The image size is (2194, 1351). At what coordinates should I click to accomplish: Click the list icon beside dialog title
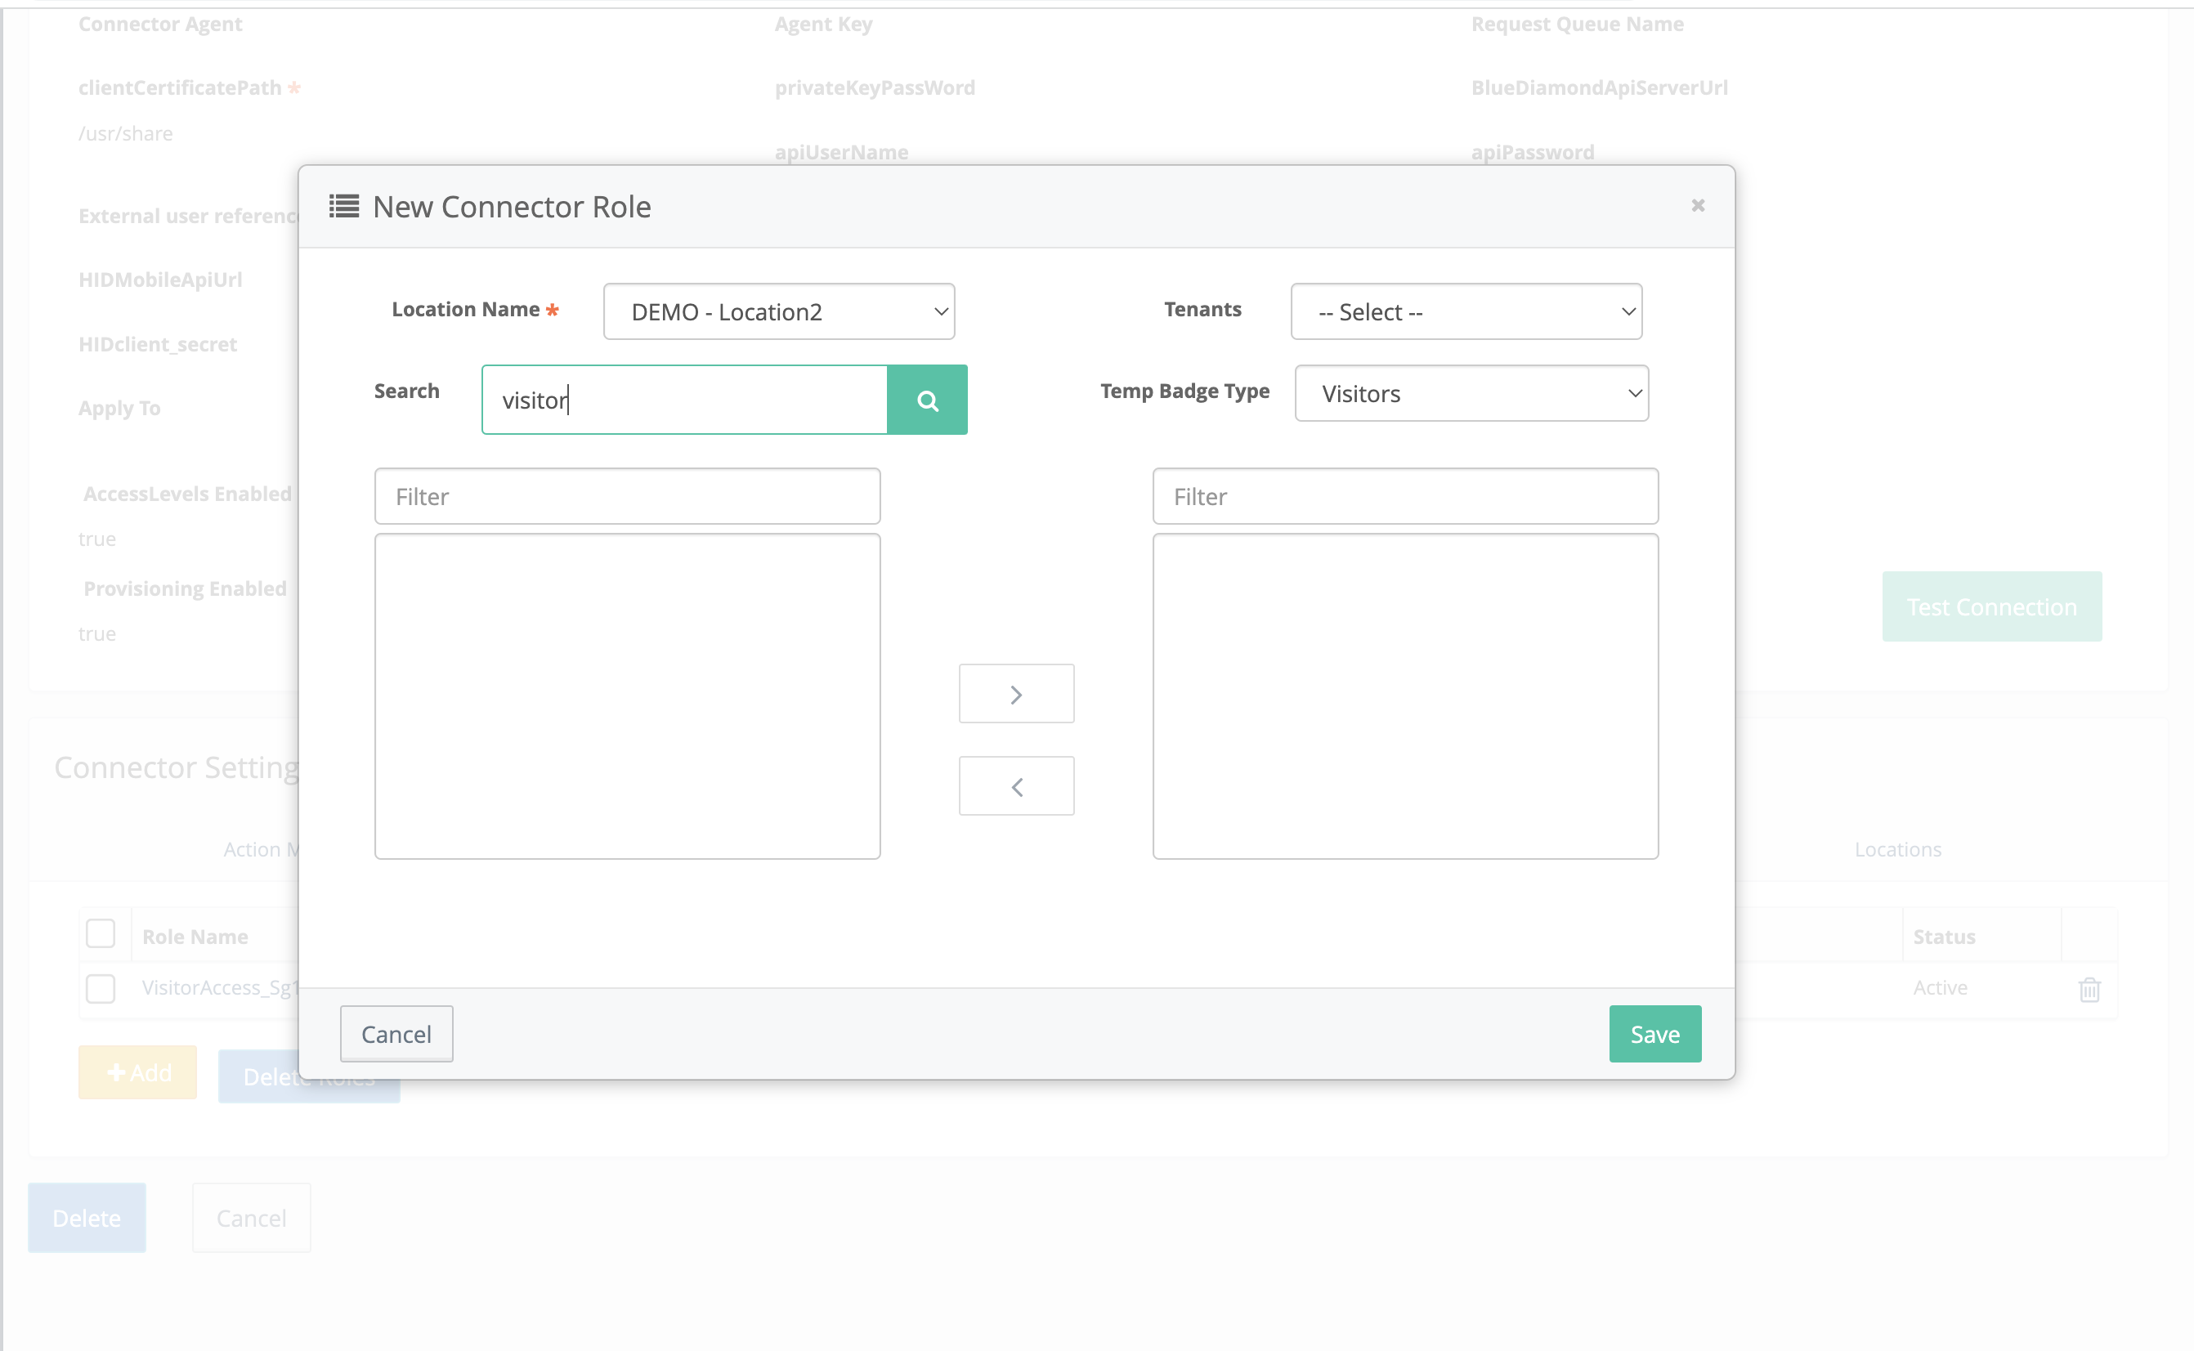(344, 207)
